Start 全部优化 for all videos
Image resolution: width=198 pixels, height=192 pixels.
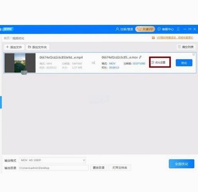coord(181,164)
